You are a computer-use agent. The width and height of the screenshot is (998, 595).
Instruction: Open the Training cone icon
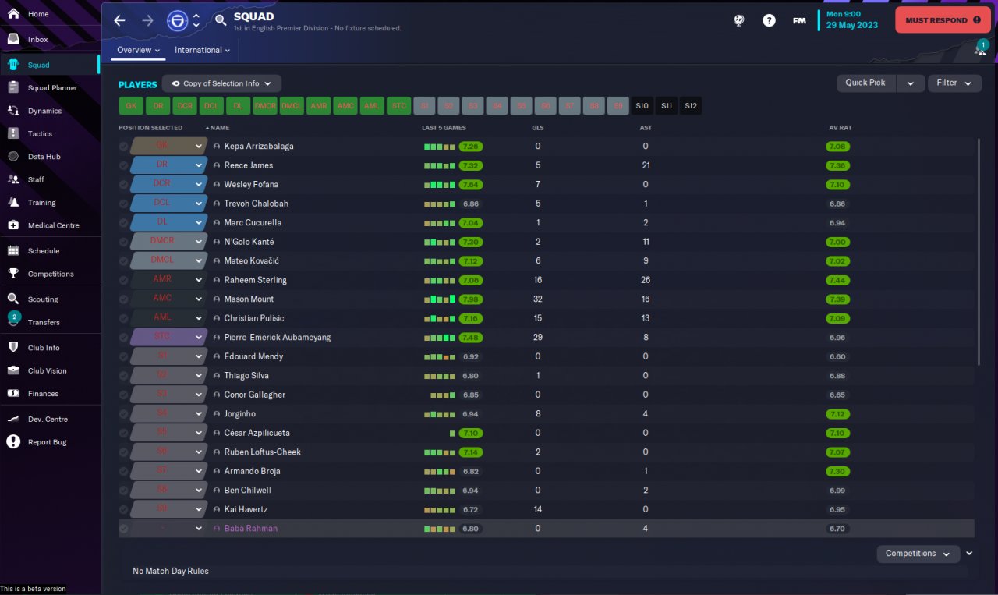13,202
